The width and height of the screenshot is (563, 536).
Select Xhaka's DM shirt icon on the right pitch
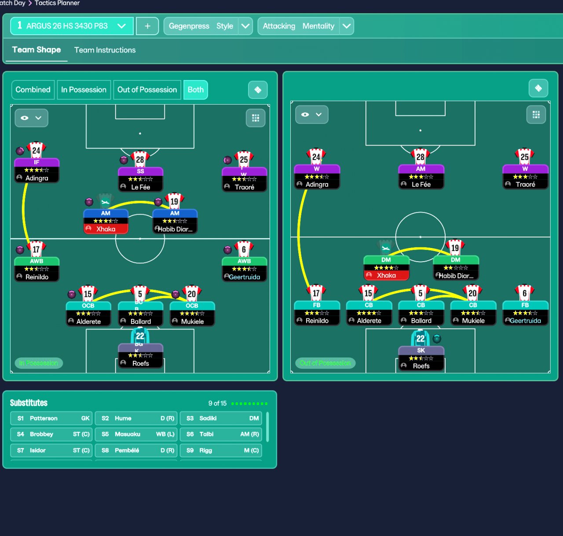pyautogui.click(x=386, y=248)
